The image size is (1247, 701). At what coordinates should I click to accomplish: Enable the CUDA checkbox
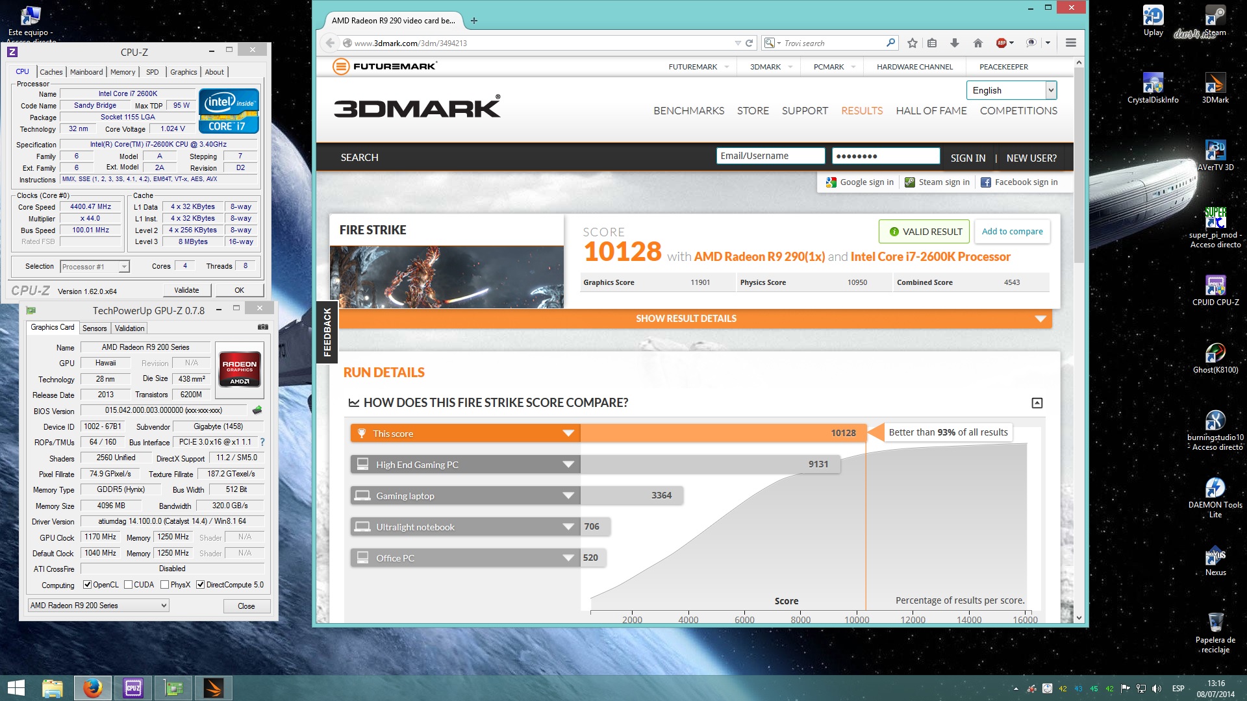129,585
